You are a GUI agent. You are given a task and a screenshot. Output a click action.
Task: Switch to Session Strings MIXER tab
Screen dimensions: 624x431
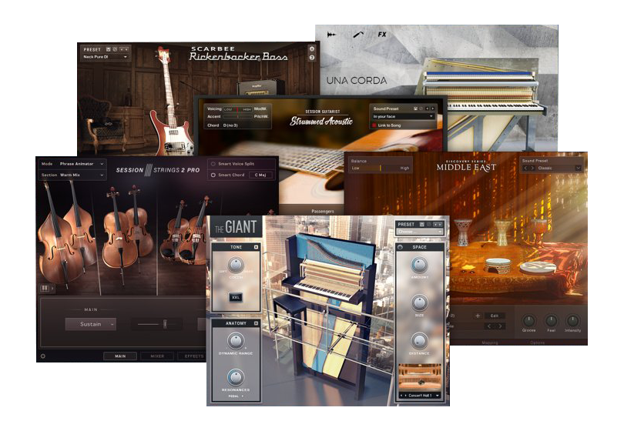click(157, 356)
